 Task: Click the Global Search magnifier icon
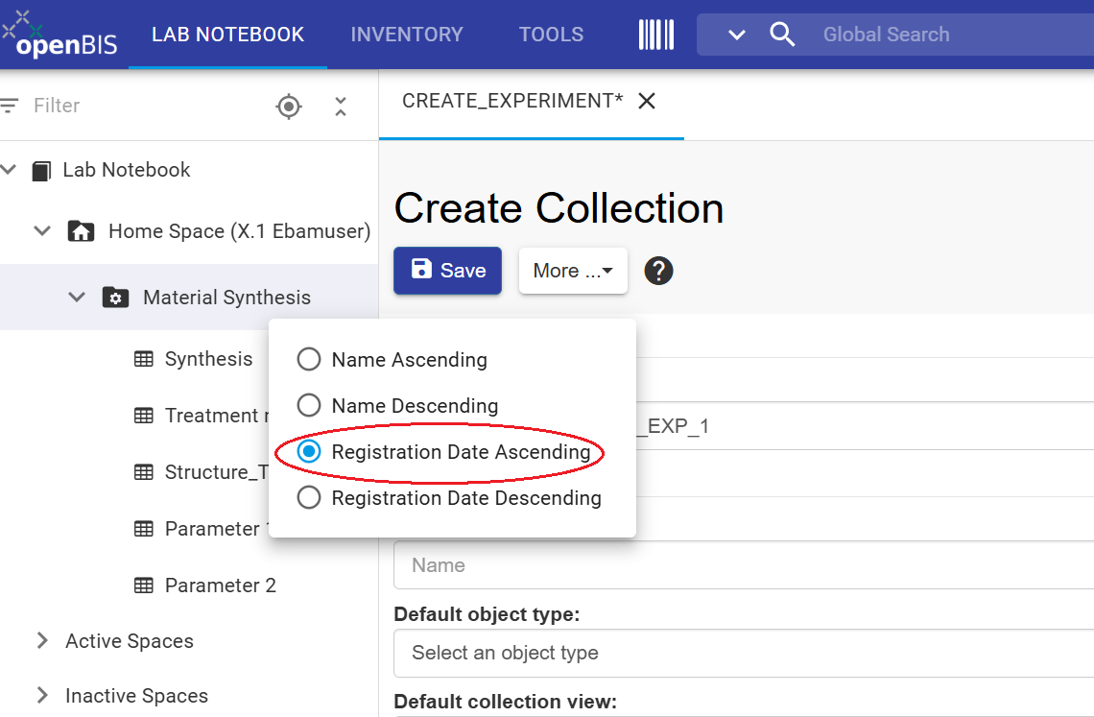coord(781,35)
